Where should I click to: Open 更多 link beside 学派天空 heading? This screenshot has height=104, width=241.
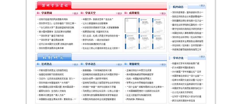pos(119,14)
